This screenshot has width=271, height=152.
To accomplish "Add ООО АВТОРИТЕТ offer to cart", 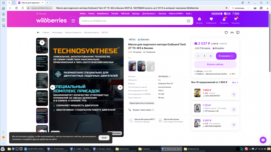I will point(234,94).
